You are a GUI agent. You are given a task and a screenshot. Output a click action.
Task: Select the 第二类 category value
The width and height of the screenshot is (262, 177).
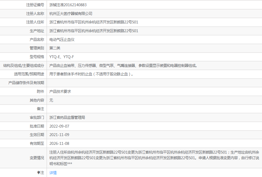coord(55,48)
